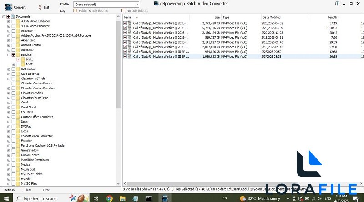The image size is (364, 202).
Task: Uncheck the 964,026 KB video file
Action: pyautogui.click(x=125, y=52)
